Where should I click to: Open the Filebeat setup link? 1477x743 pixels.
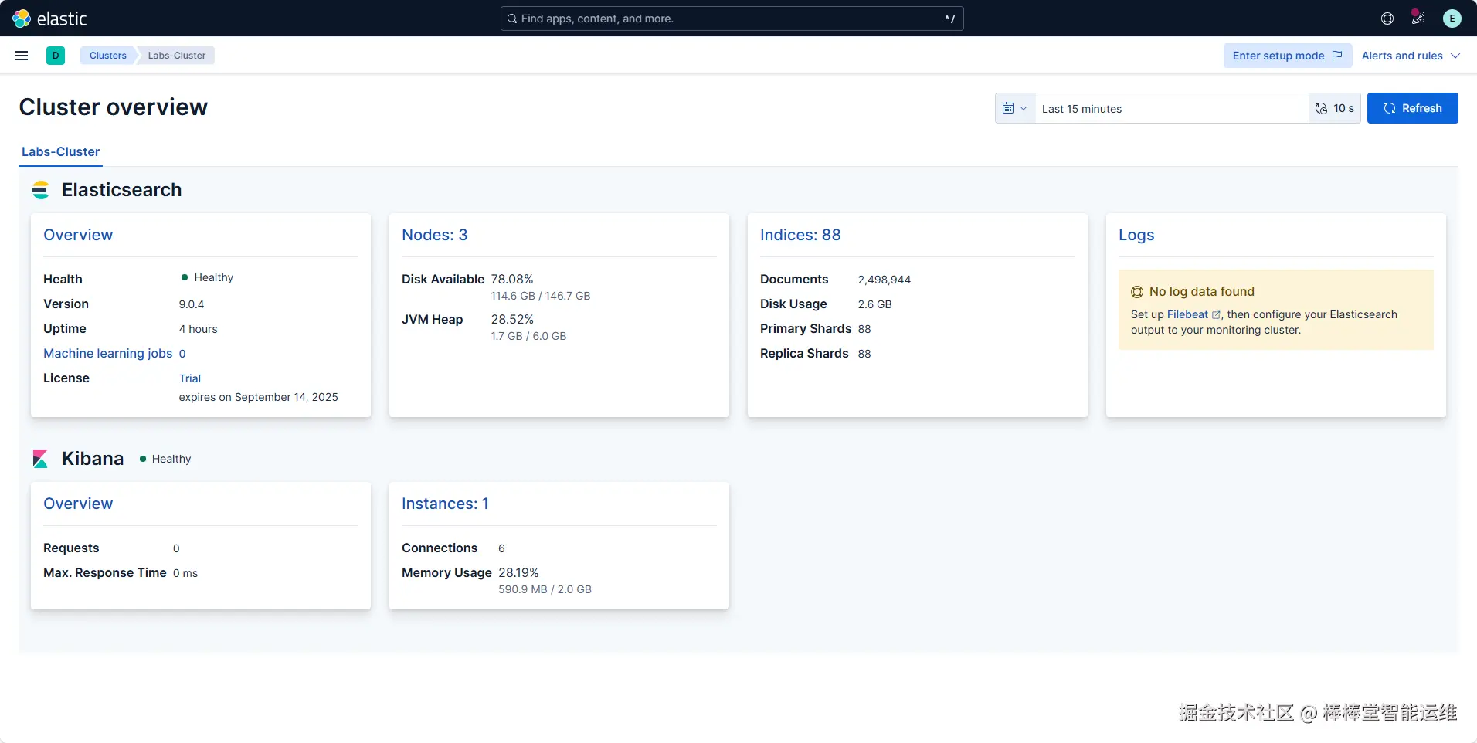click(1187, 315)
